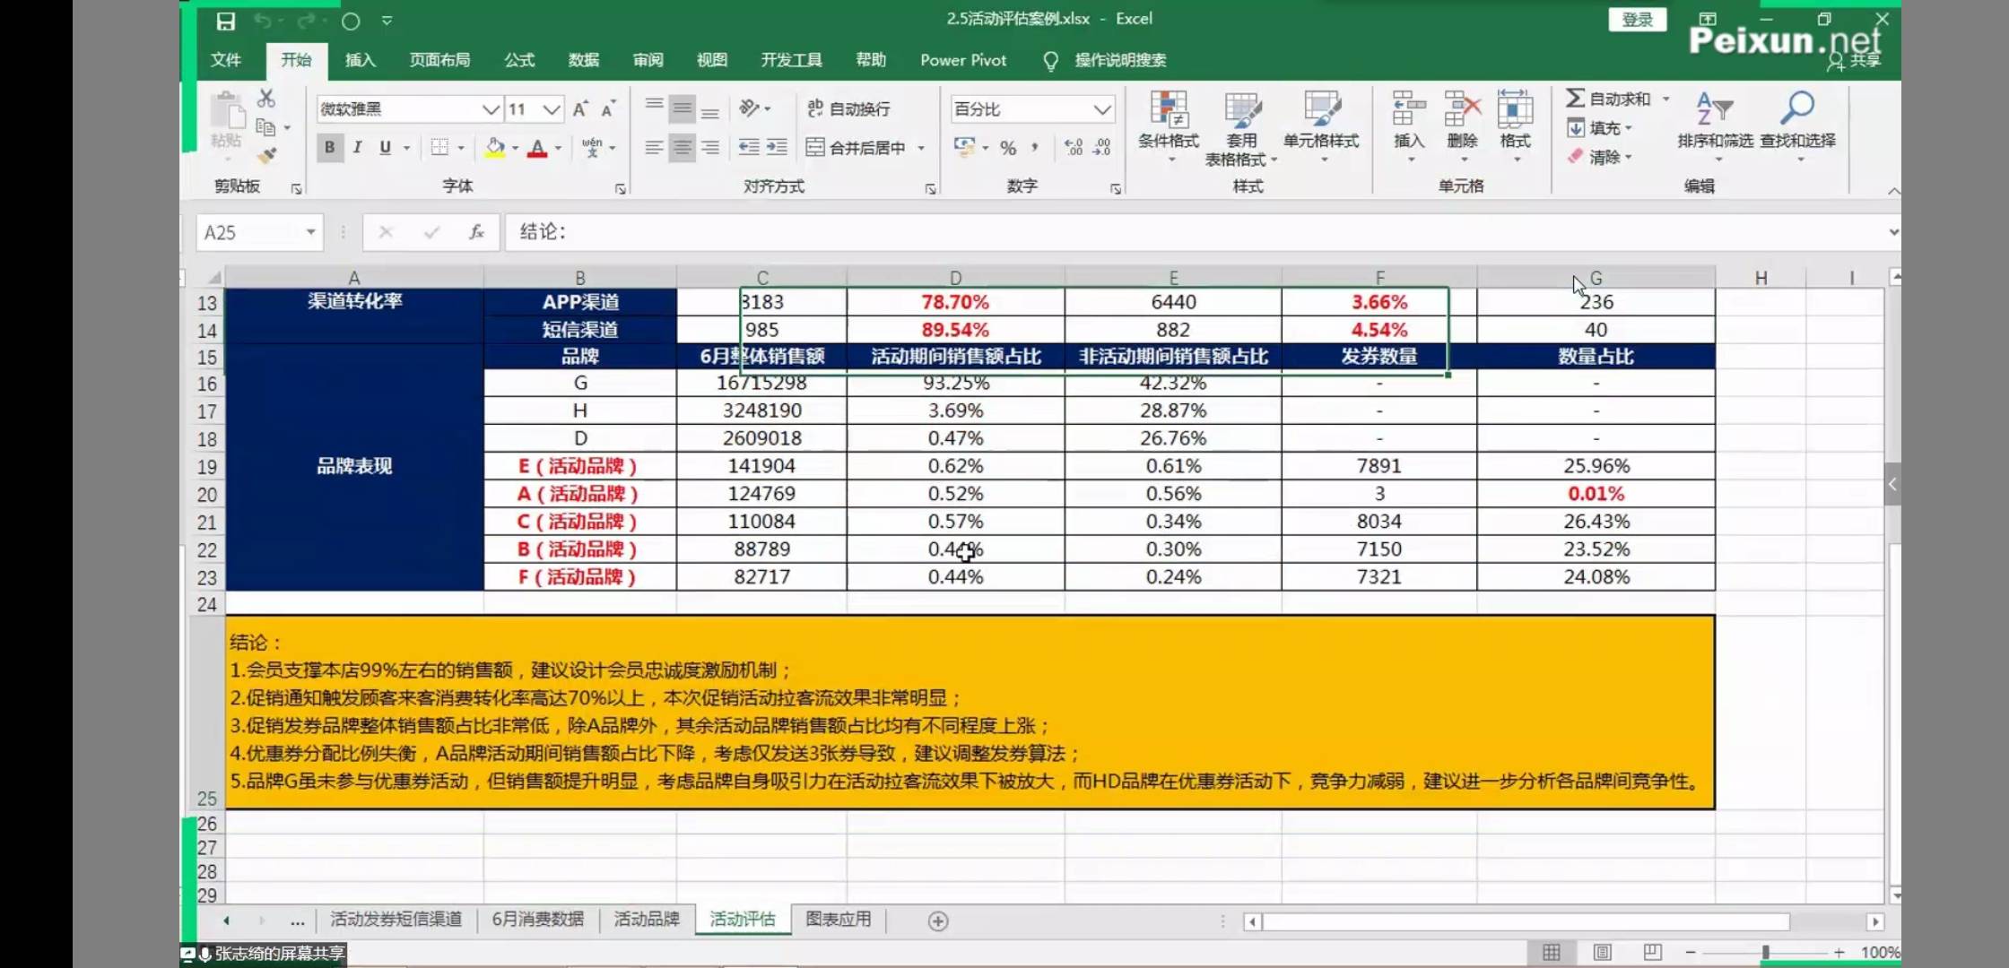The height and width of the screenshot is (968, 2009).
Task: Click the 登录 sign-in button
Action: [x=1637, y=20]
